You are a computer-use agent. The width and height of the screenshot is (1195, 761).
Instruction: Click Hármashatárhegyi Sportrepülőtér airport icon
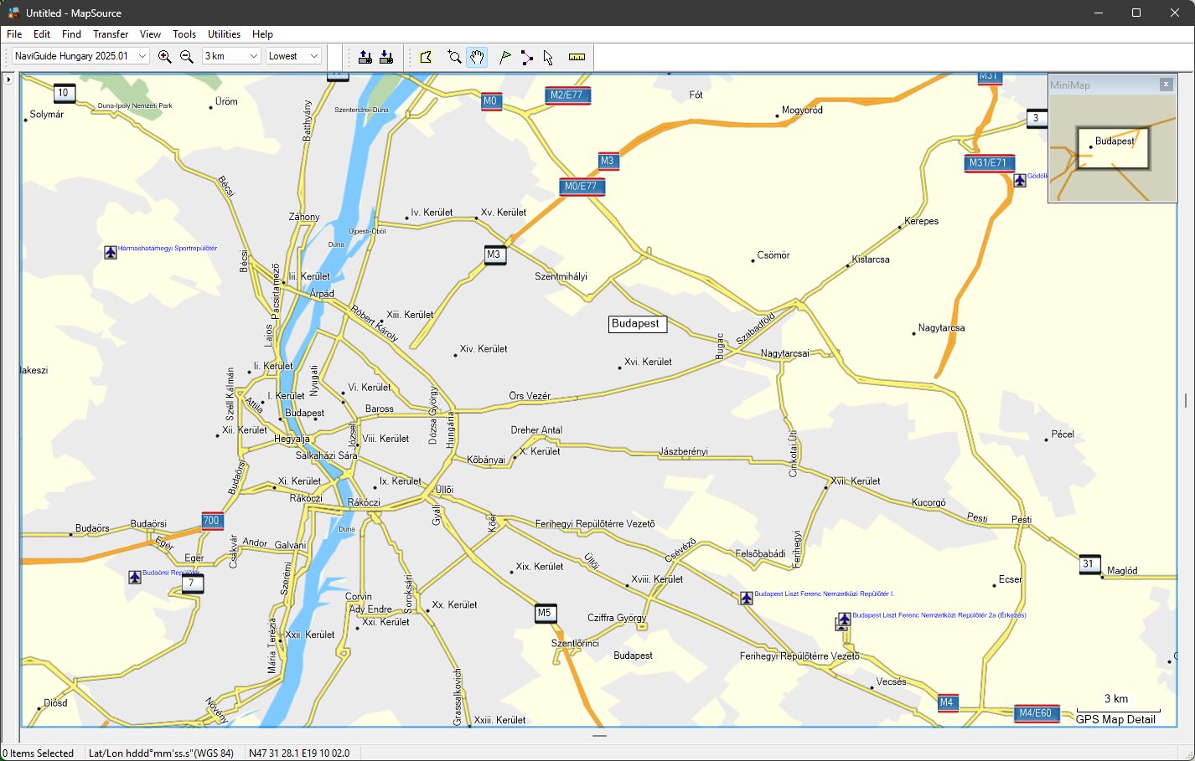[x=110, y=252]
